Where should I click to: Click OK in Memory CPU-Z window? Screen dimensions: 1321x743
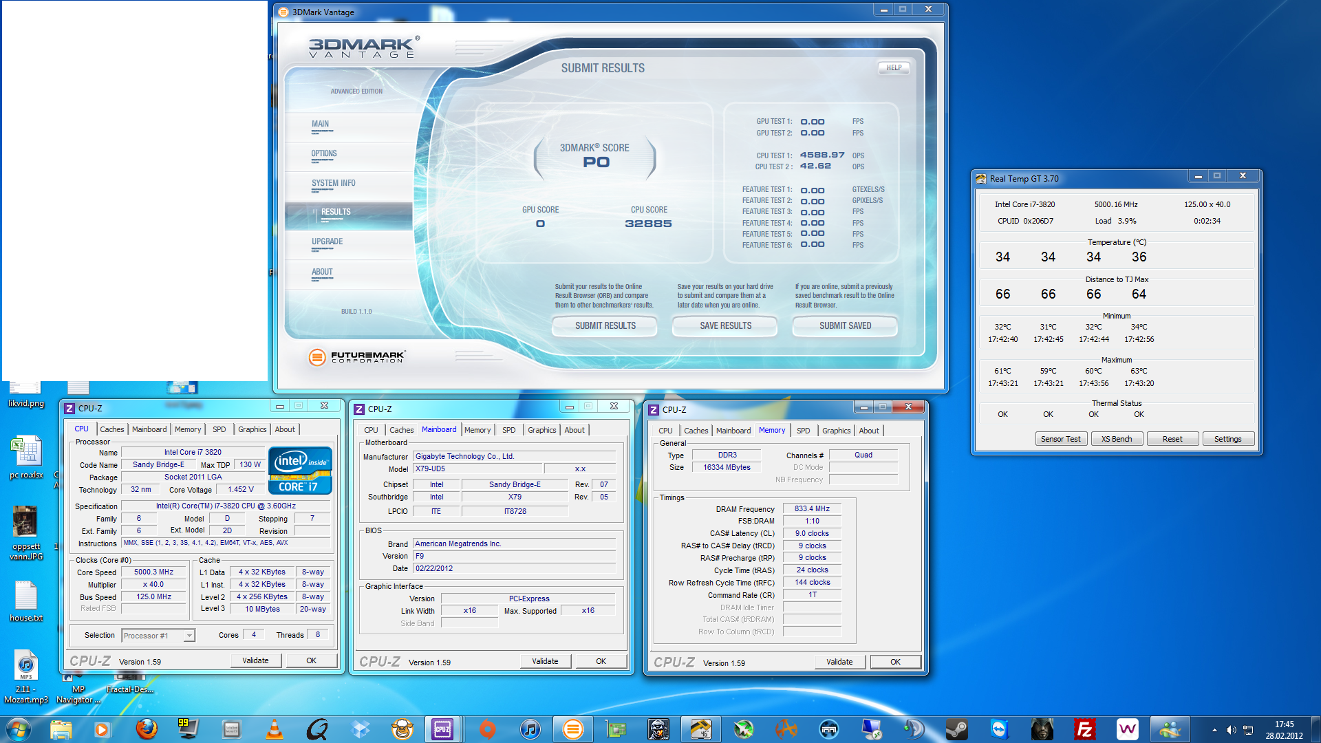895,662
